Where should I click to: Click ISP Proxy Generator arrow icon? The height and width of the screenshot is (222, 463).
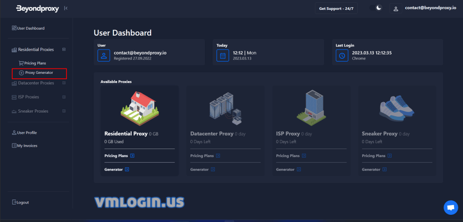pos(298,169)
